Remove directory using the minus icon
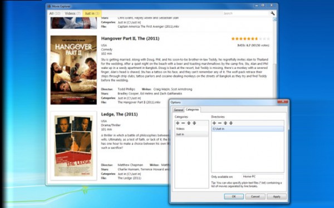The image size is (334, 208). 220,123
